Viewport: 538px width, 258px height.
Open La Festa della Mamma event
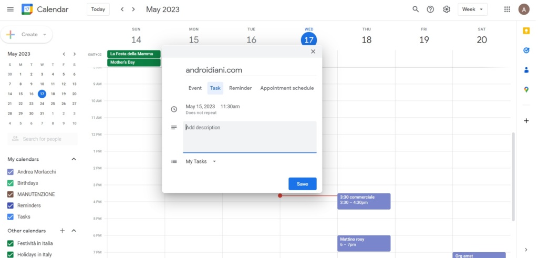(134, 54)
